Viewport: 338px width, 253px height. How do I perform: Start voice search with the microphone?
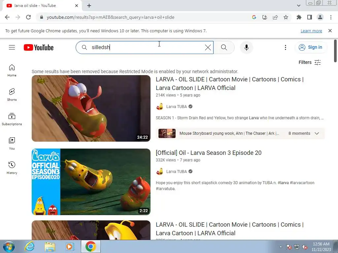click(x=246, y=47)
